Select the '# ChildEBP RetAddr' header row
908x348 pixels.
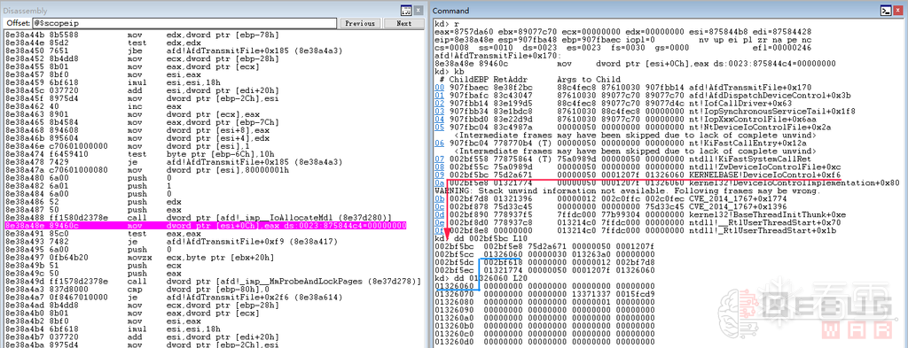(529, 79)
